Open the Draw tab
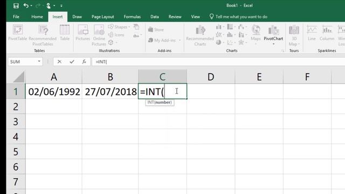 77,17
